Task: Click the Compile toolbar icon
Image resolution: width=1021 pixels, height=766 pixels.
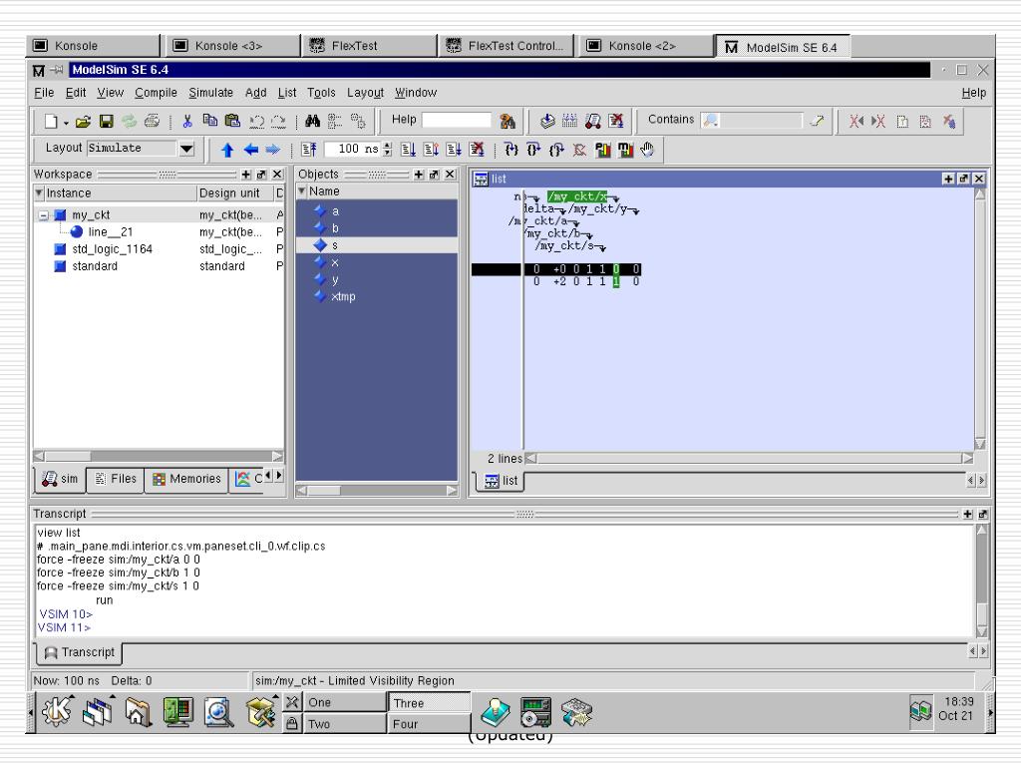Action: click(547, 121)
